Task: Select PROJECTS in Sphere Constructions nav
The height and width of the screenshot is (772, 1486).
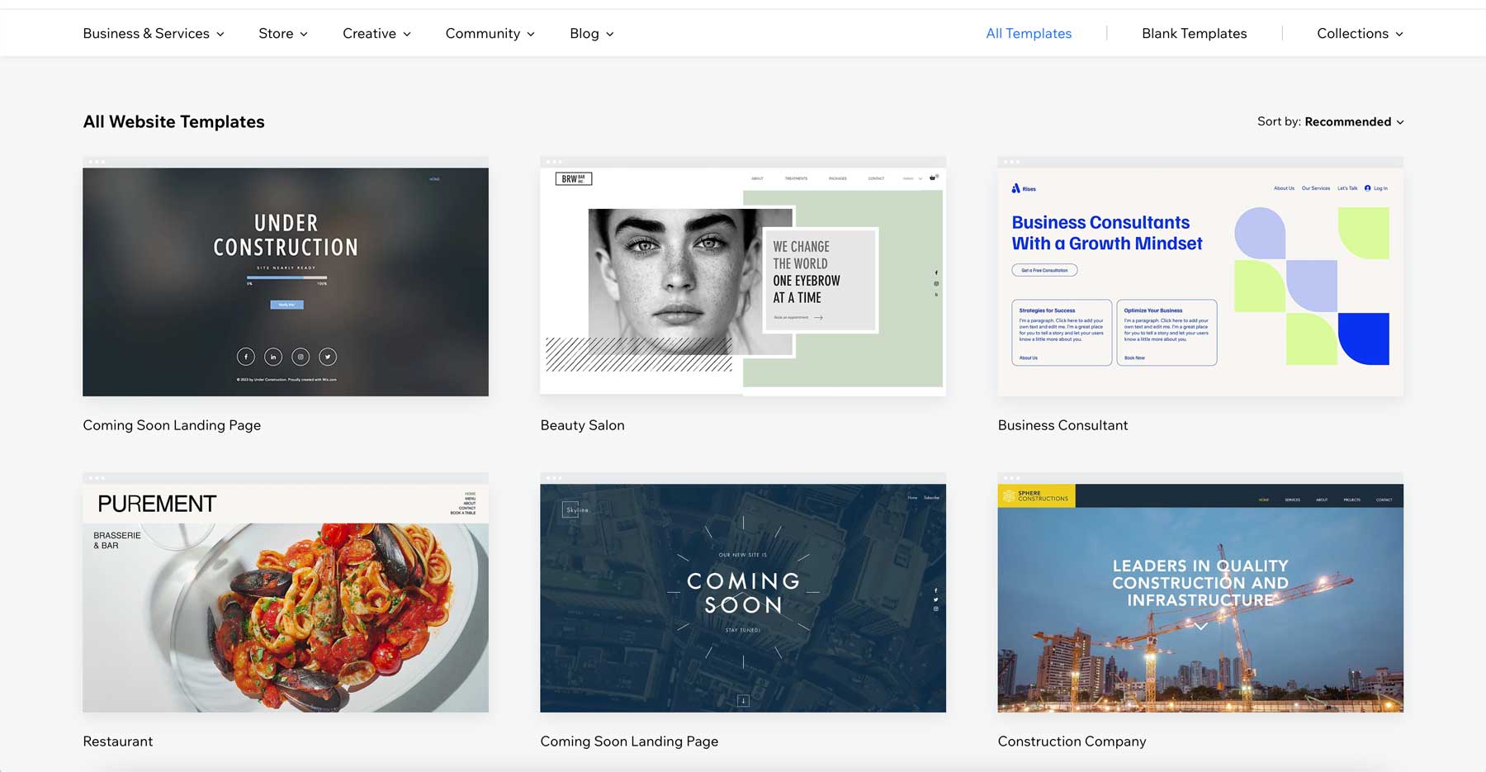Action: [1352, 500]
